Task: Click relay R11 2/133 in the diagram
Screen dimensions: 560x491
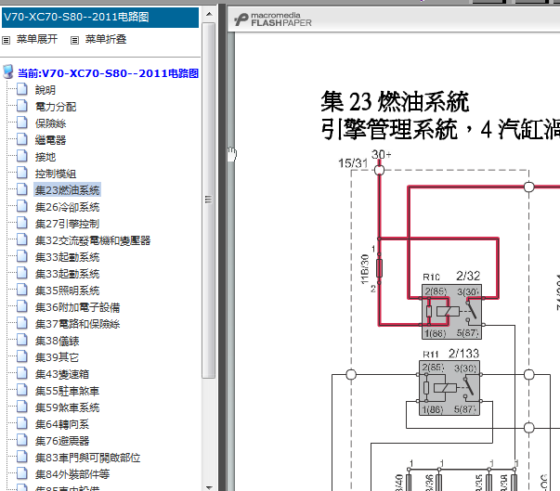Action: 449,388
